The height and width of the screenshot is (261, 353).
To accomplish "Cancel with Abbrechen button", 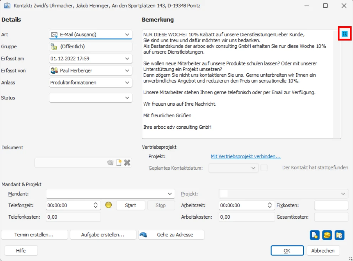I will 323,251.
